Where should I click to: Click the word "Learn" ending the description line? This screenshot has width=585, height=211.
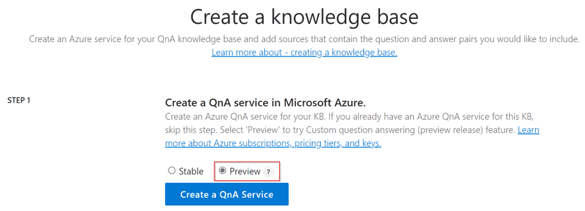tap(528, 130)
